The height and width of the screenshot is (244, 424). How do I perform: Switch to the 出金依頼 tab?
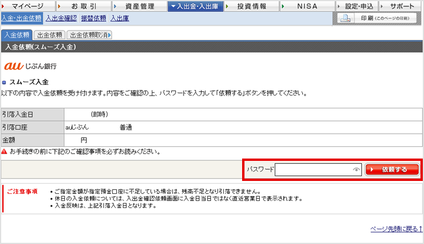(49, 35)
